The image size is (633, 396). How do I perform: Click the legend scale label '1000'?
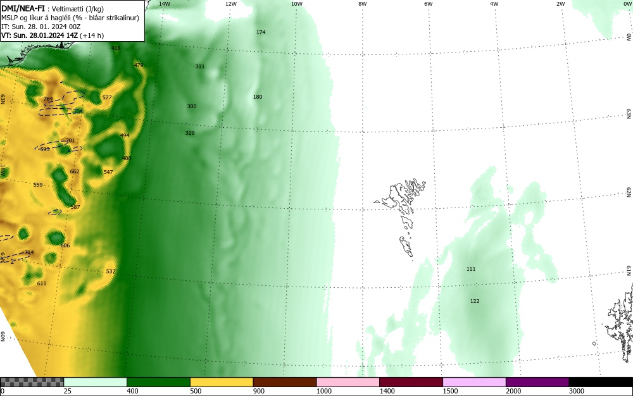(x=323, y=391)
